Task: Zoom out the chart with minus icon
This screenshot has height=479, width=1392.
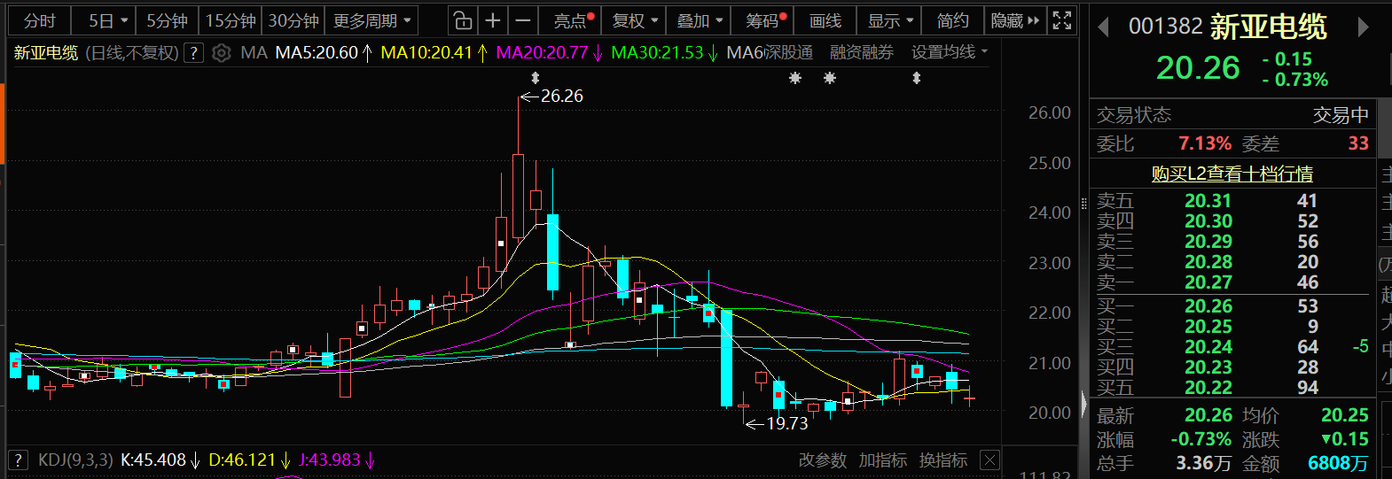Action: coord(523,20)
